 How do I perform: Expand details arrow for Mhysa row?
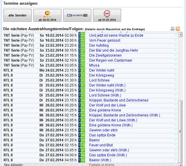(x=176, y=65)
